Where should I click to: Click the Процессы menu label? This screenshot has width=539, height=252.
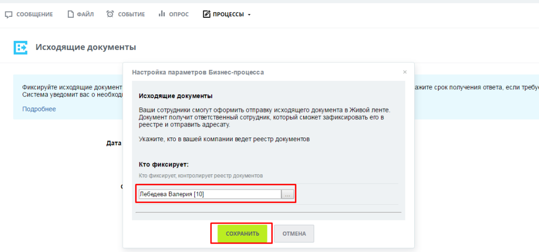pos(228,14)
